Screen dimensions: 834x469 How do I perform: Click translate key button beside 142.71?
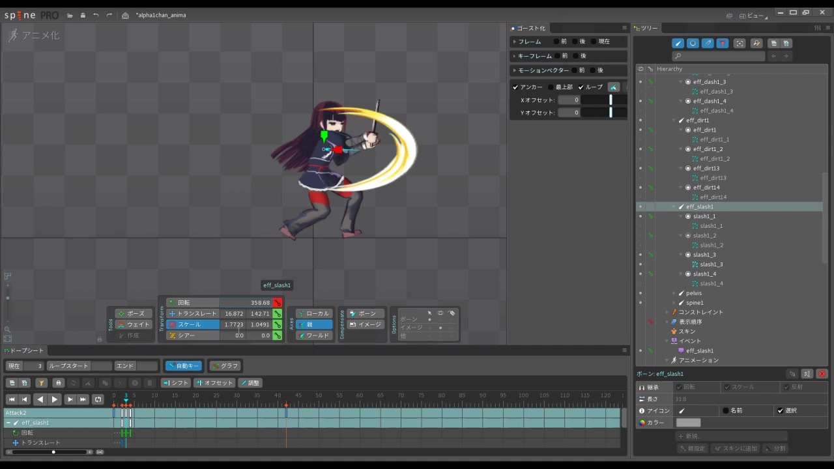[277, 314]
